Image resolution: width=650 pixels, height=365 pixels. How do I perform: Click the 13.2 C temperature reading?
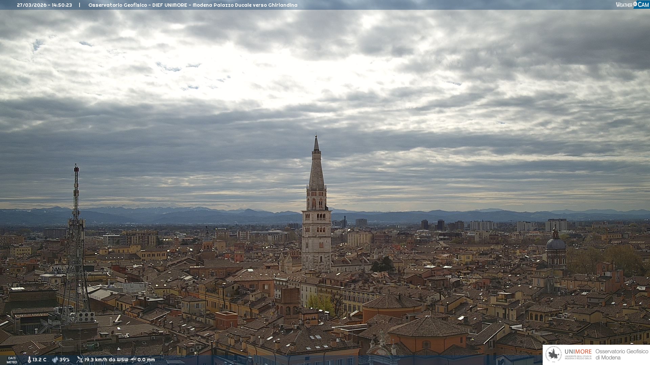[x=40, y=360]
